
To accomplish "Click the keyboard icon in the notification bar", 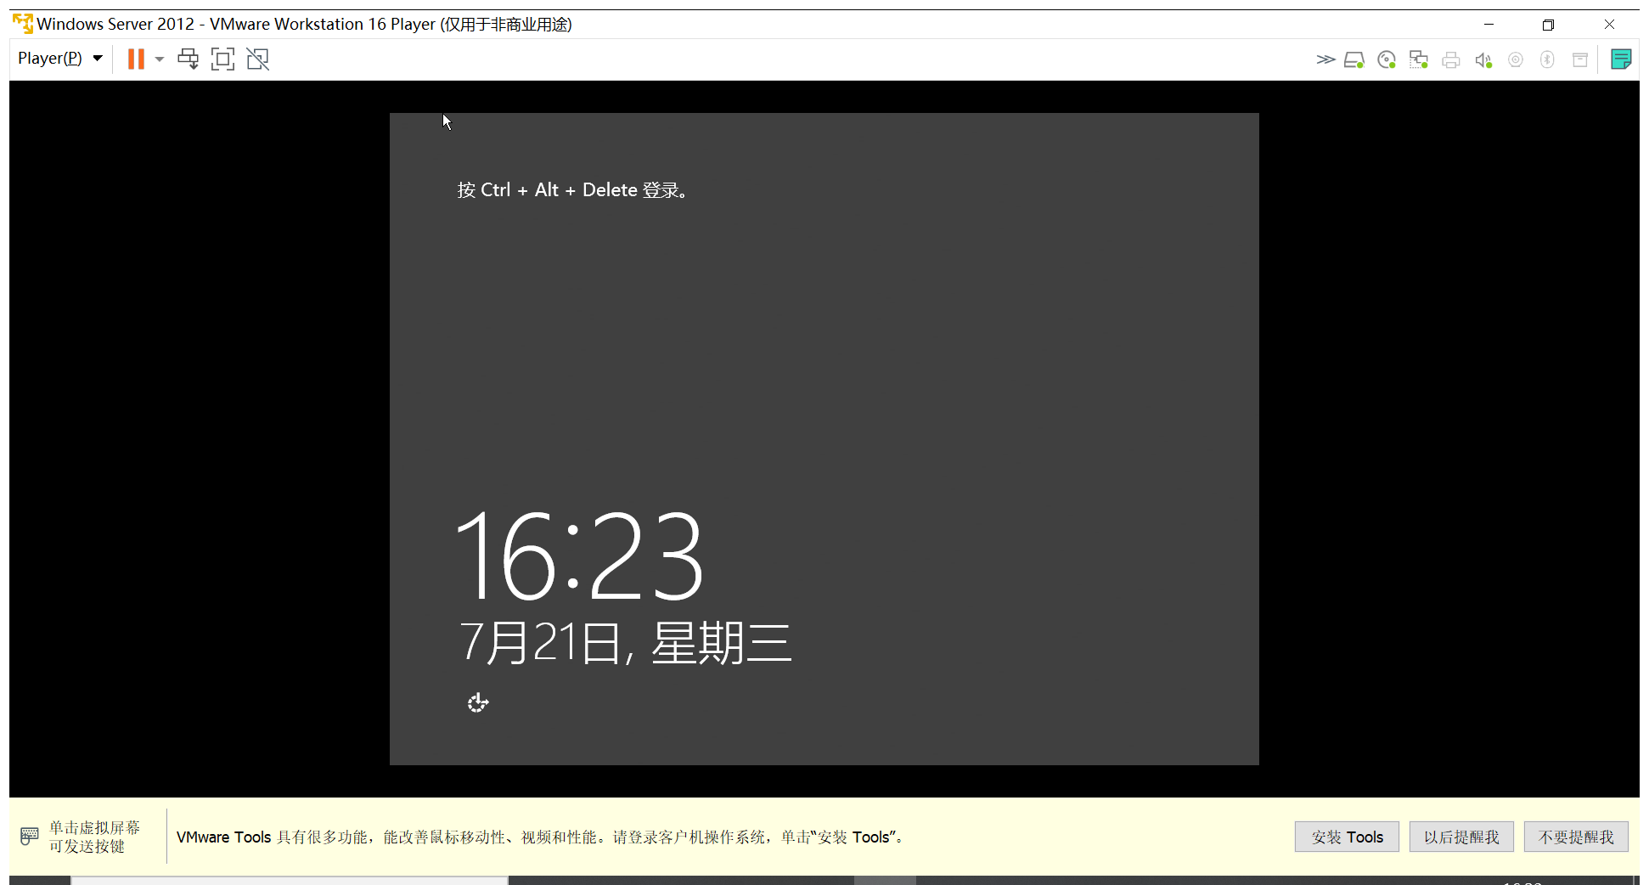I will pyautogui.click(x=28, y=836).
